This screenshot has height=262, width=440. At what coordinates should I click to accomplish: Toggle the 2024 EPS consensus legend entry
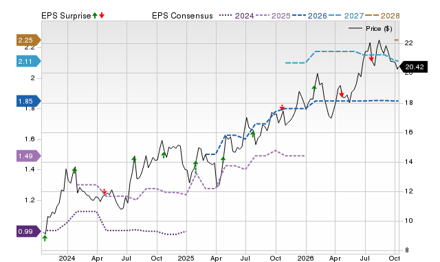[x=236, y=16]
